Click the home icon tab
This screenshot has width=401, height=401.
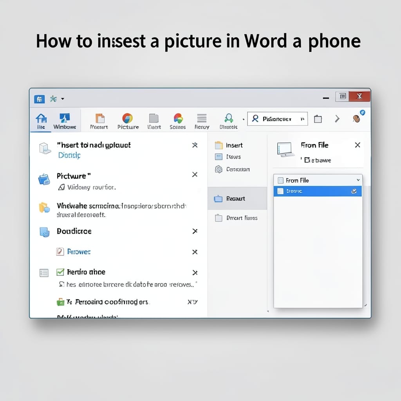(x=41, y=121)
